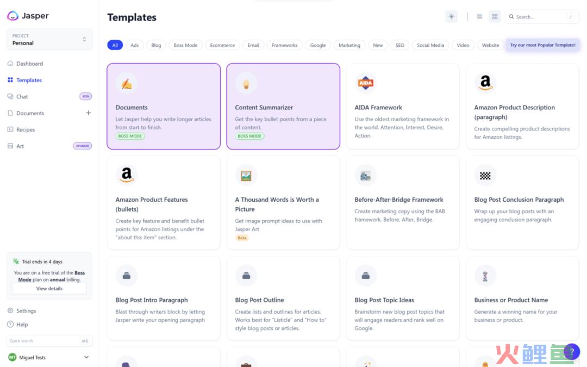Click Amazon Product Description Amazon icon
587x367 pixels.
click(x=485, y=83)
